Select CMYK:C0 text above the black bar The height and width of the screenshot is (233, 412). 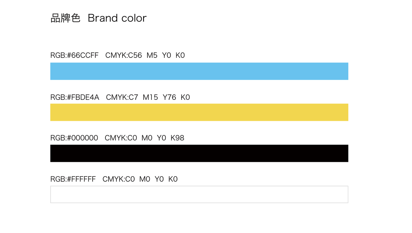121,138
